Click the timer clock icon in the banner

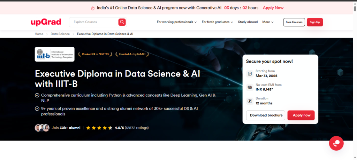click(x=93, y=8)
